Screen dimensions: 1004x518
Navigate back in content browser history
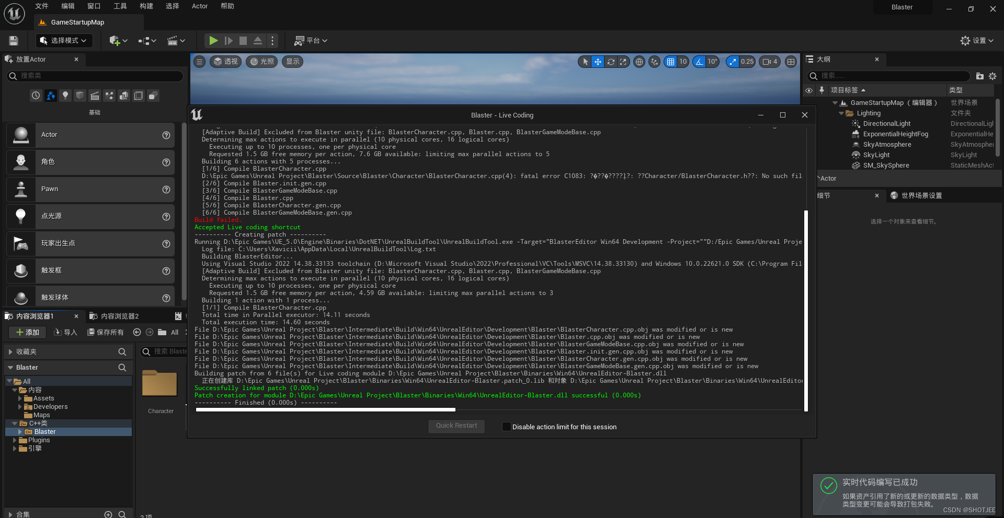click(x=137, y=332)
